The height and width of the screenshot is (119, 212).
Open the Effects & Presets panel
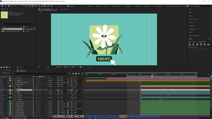[x=193, y=19]
